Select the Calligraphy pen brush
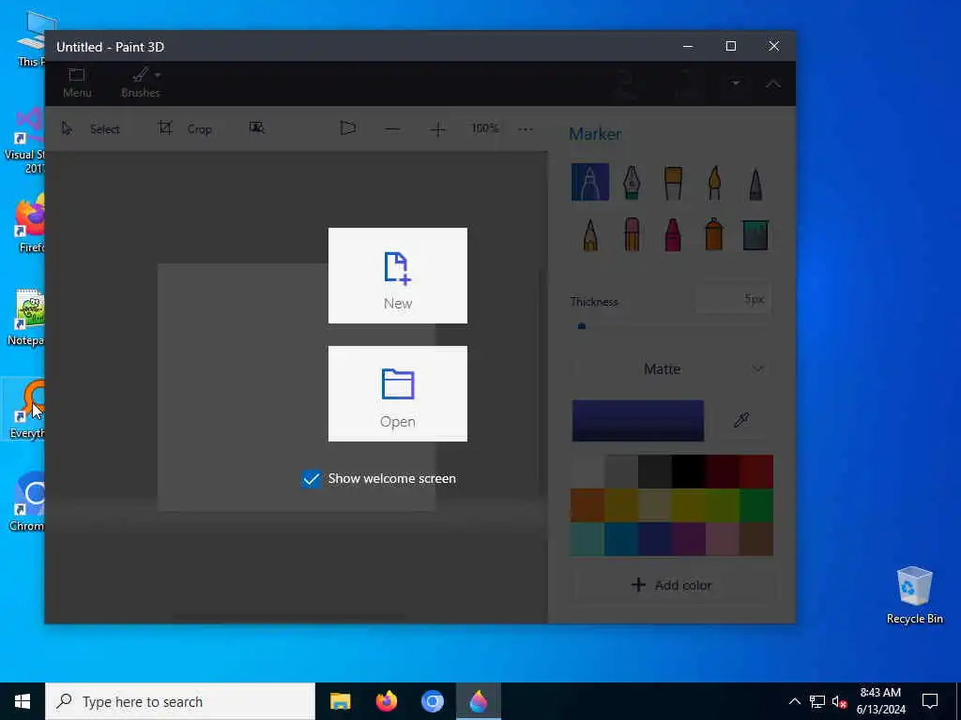 point(632,182)
